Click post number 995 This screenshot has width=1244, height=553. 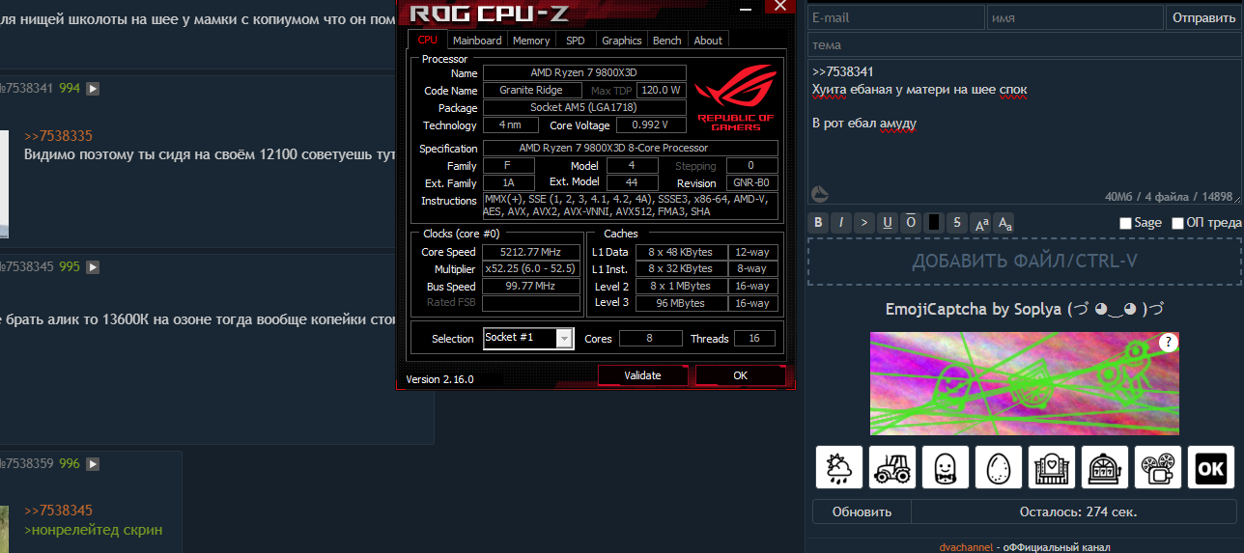[70, 265]
